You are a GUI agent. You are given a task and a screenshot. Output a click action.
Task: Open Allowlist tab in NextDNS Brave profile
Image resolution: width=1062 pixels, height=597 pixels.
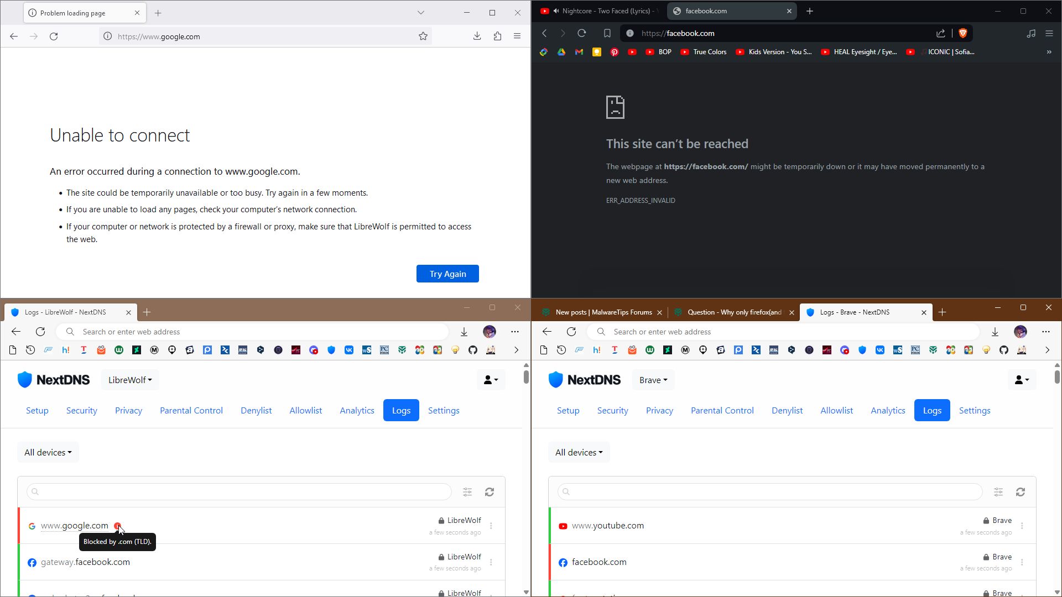(x=836, y=410)
